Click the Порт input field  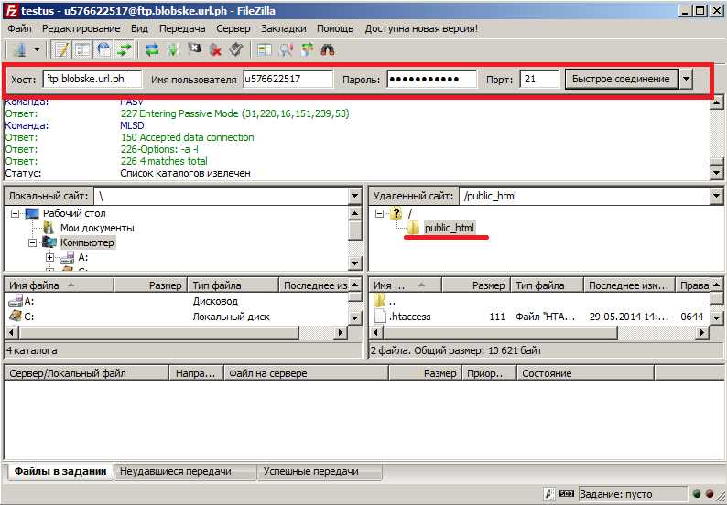[x=539, y=79]
